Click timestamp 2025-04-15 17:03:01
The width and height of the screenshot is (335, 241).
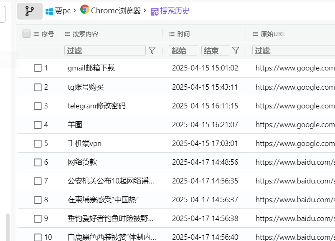coord(205,143)
